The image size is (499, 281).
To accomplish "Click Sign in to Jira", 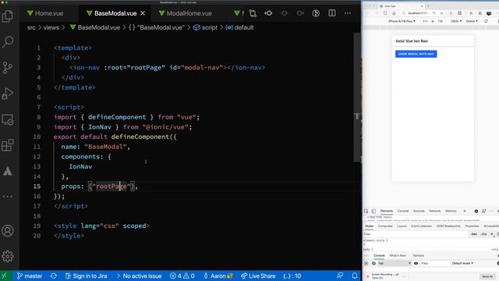I will coord(87,276).
